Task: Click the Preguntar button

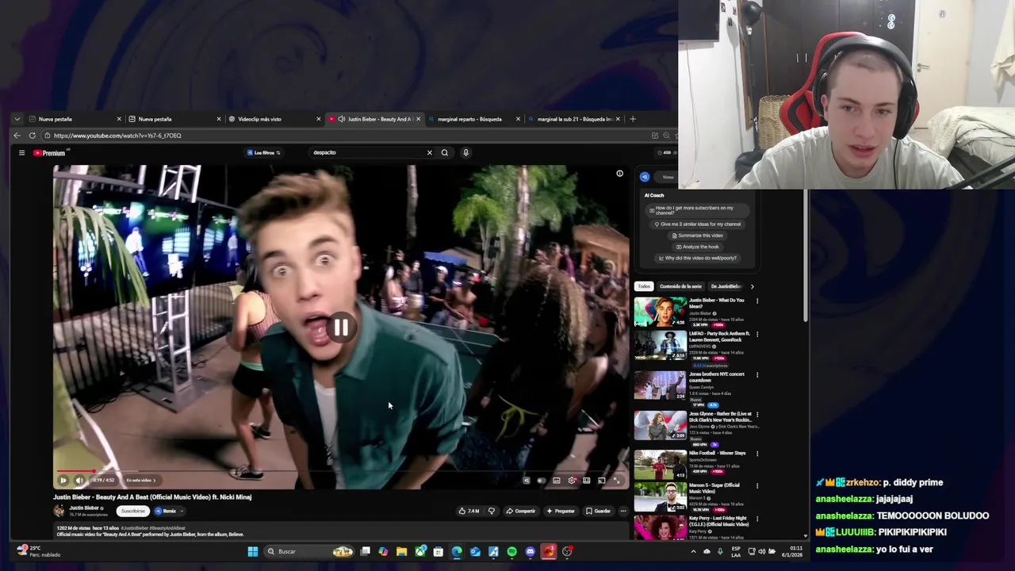Action: pyautogui.click(x=561, y=511)
